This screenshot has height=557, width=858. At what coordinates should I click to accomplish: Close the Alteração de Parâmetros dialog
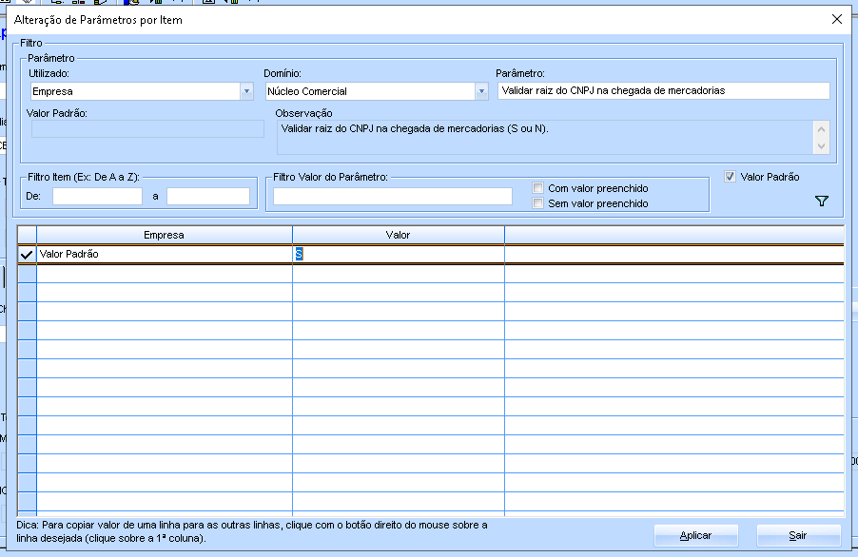pyautogui.click(x=837, y=20)
